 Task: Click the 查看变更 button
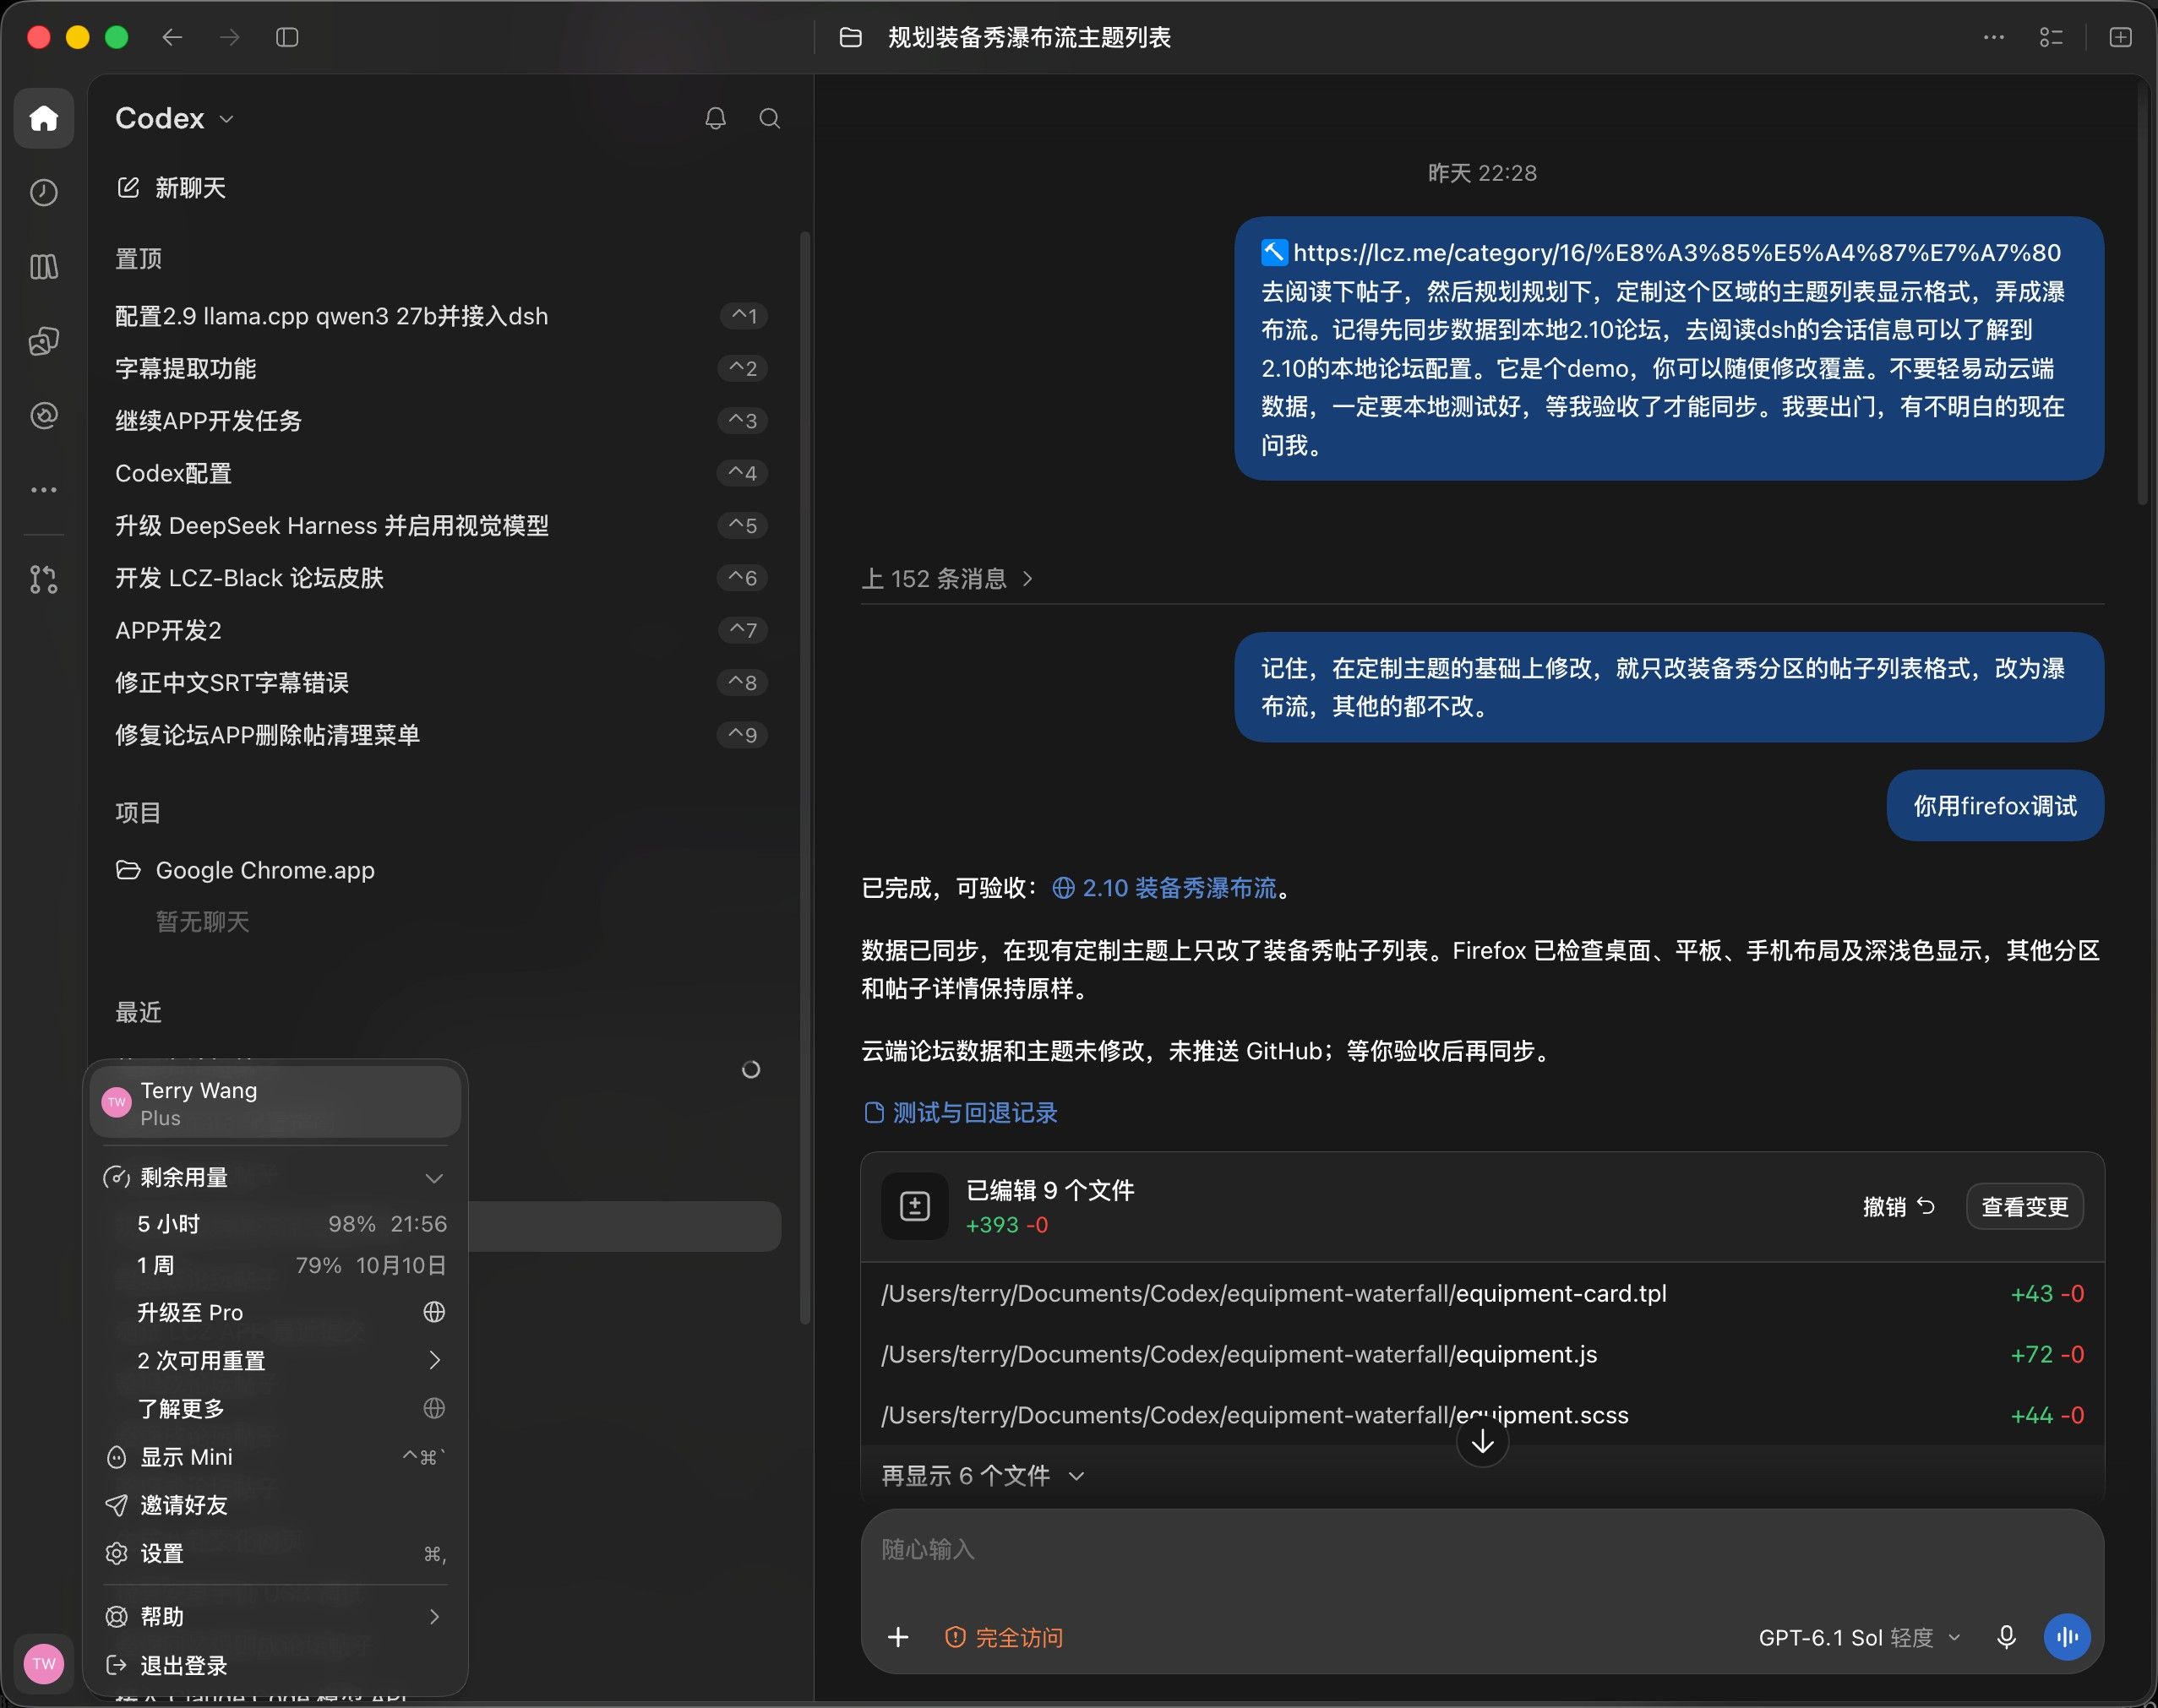(2025, 1206)
